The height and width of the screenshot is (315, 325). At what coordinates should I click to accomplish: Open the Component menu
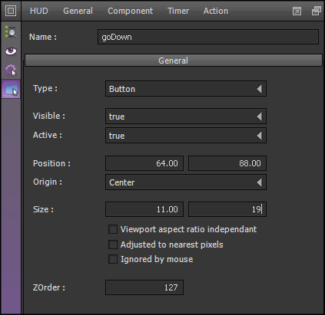130,11
